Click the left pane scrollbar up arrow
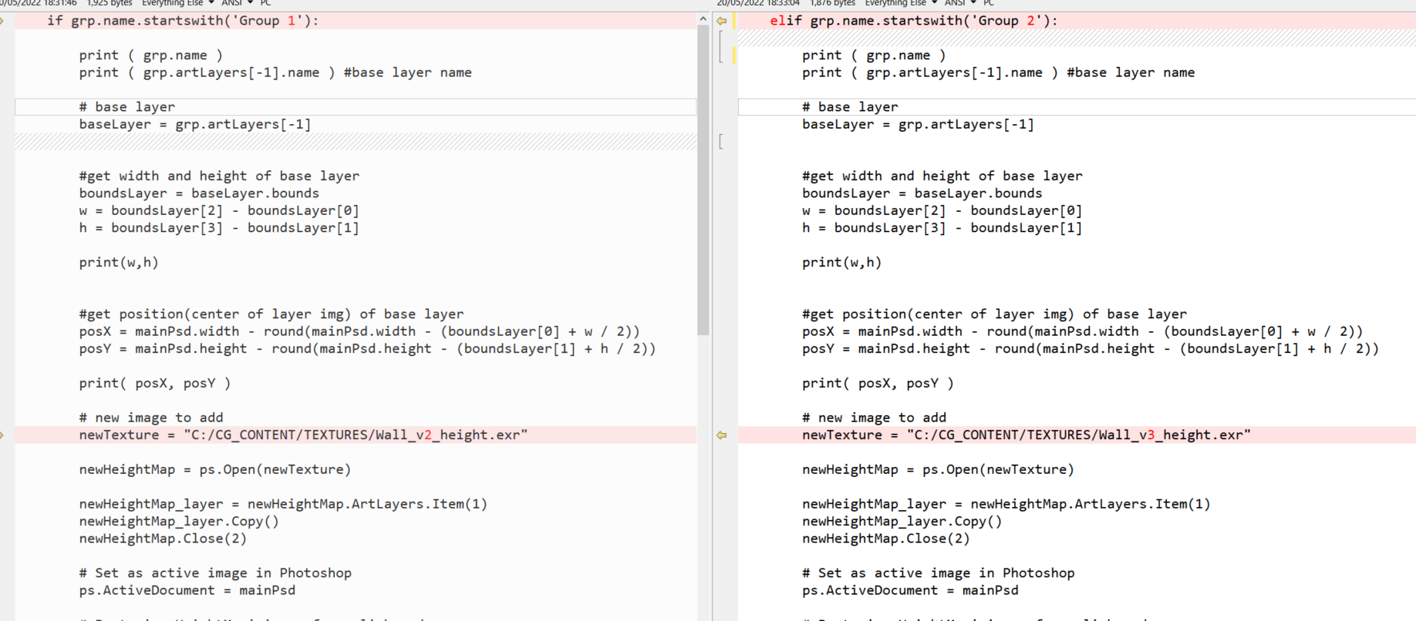 tap(703, 19)
